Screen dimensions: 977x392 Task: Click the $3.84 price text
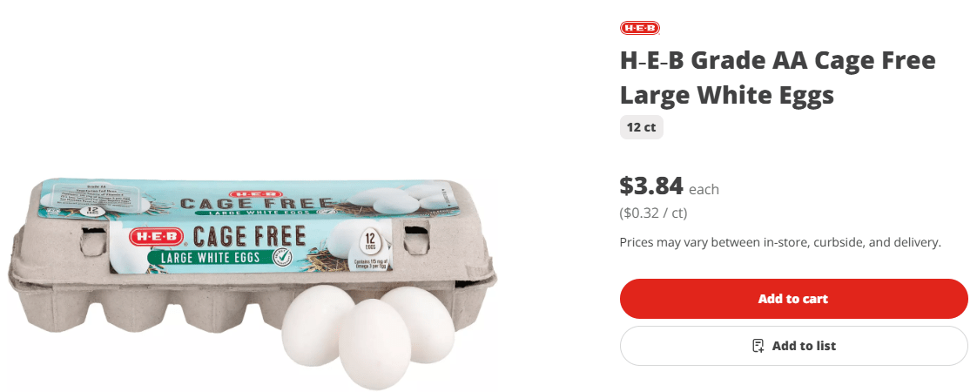pyautogui.click(x=651, y=186)
